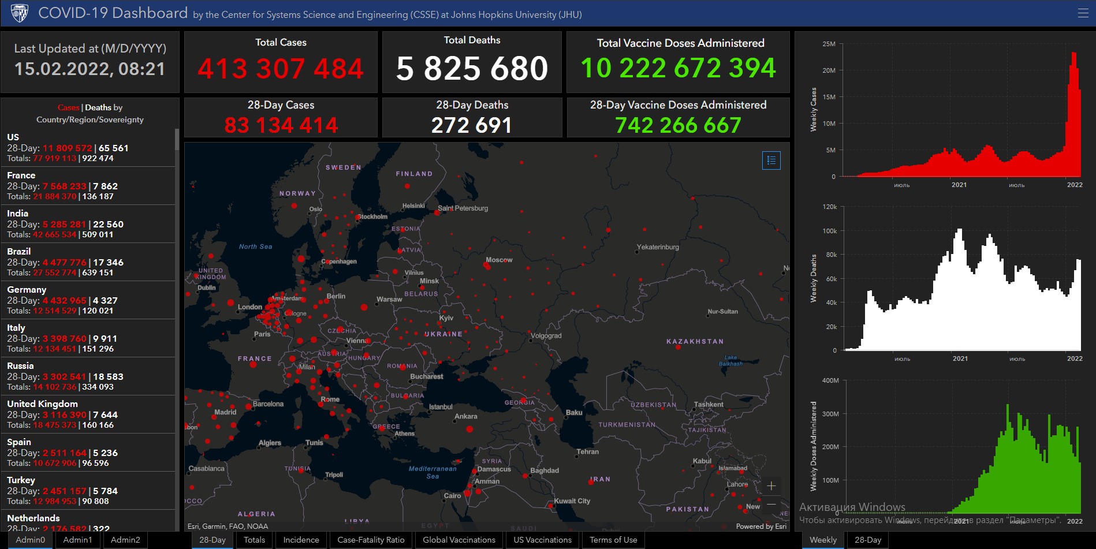1096x549 pixels.
Task: Zoom out on the map
Action: (771, 505)
